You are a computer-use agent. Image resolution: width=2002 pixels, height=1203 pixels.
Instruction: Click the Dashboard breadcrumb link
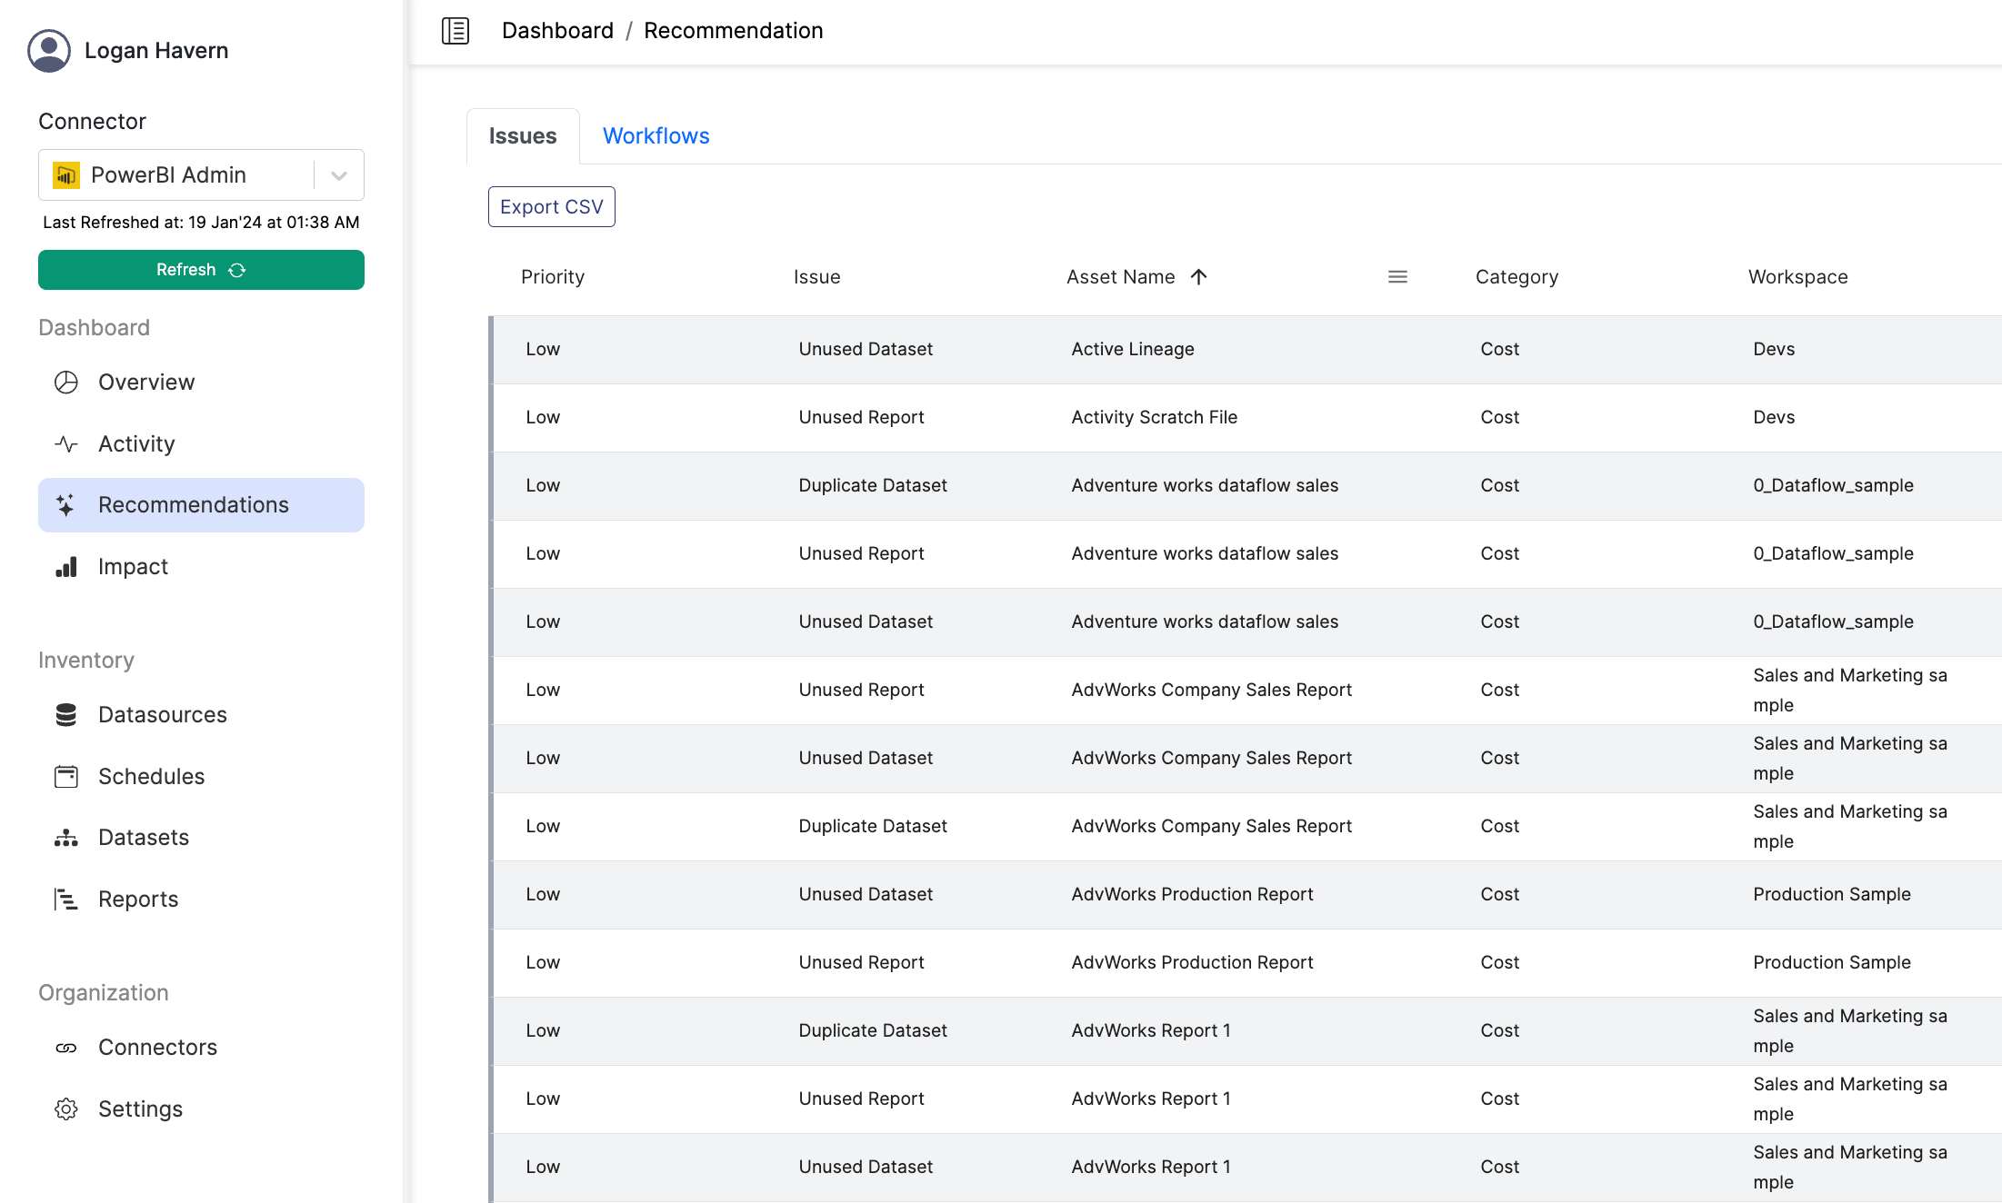(557, 31)
